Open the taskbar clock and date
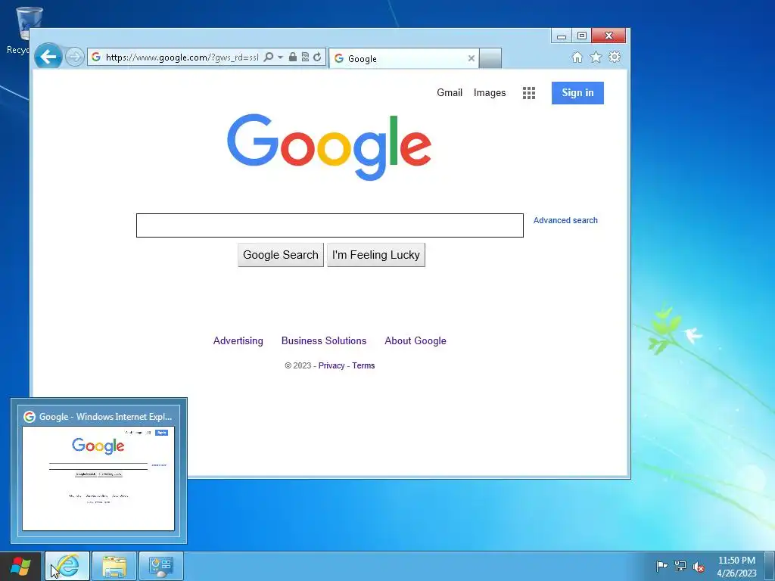Viewport: 775px width, 581px height. pos(736,567)
